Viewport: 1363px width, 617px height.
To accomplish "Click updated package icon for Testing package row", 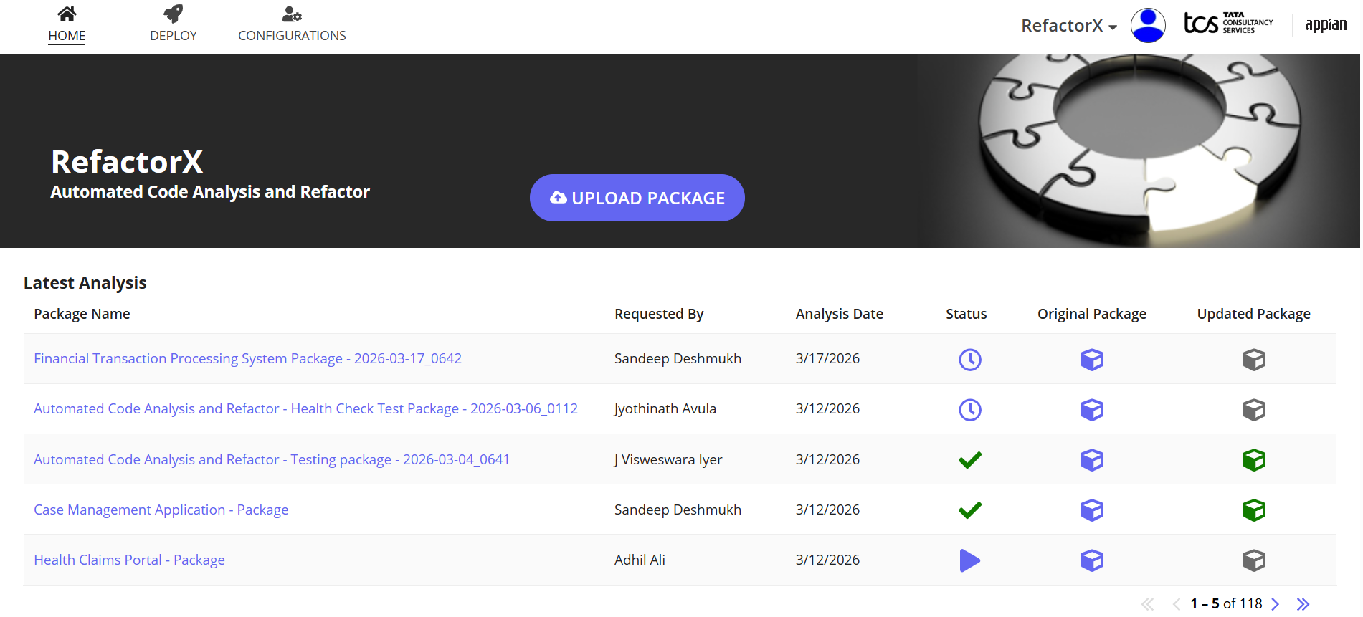I will point(1253,460).
